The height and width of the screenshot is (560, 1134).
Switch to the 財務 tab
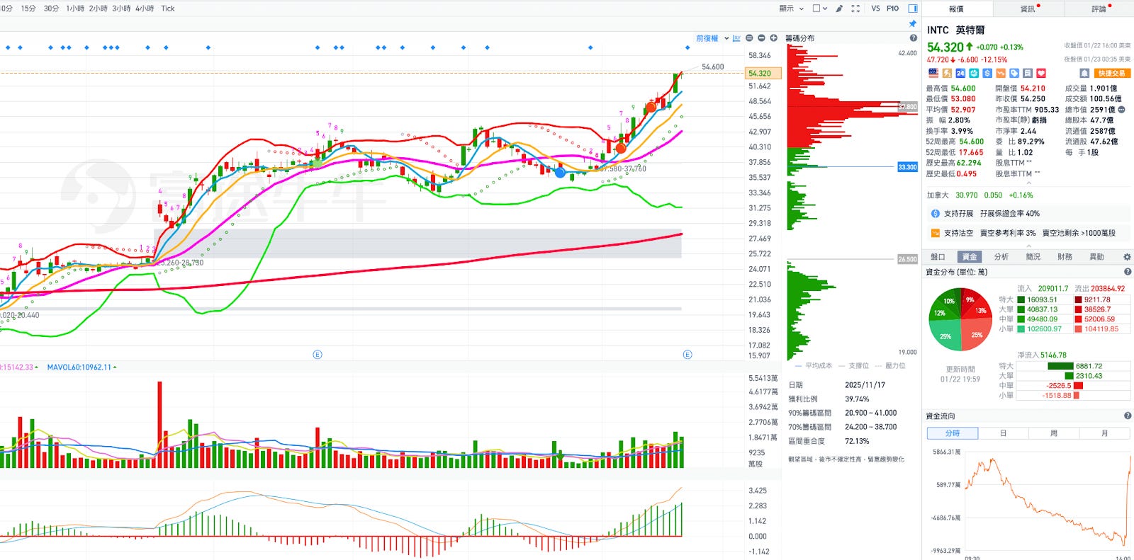[x=1065, y=257]
